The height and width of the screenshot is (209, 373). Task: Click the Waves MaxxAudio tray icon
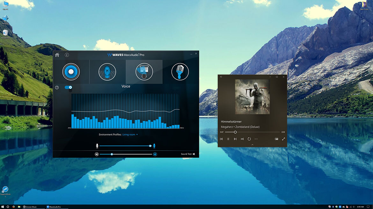[340, 207]
